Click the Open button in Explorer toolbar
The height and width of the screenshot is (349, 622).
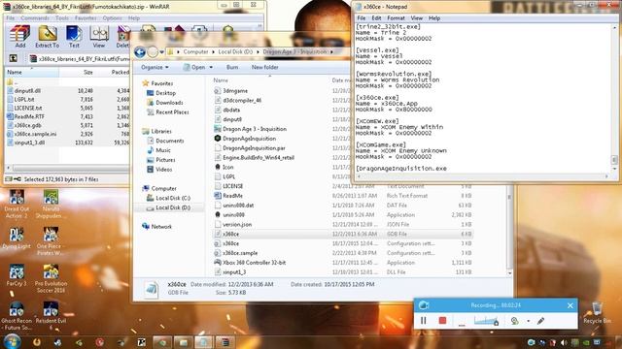[194, 67]
